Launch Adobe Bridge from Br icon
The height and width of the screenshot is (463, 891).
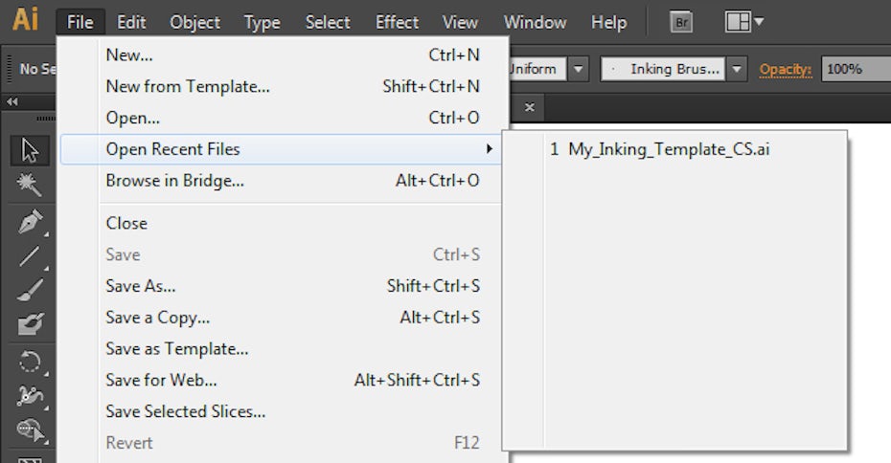(681, 22)
